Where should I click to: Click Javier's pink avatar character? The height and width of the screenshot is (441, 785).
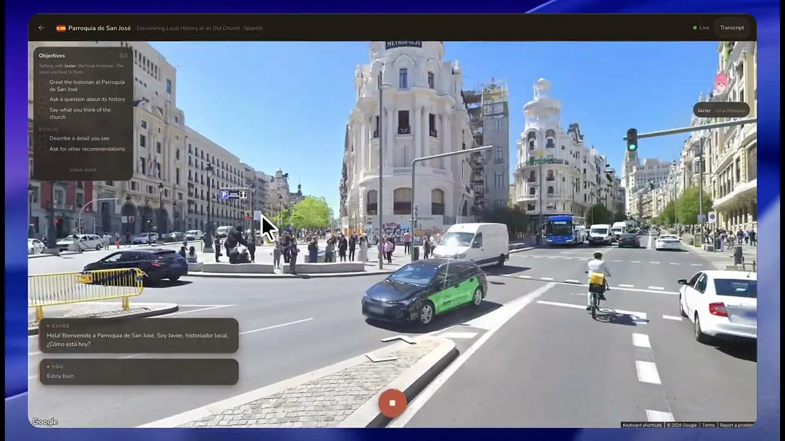721,82
